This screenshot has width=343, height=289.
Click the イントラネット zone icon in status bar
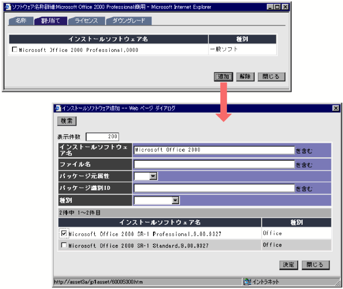(x=247, y=282)
